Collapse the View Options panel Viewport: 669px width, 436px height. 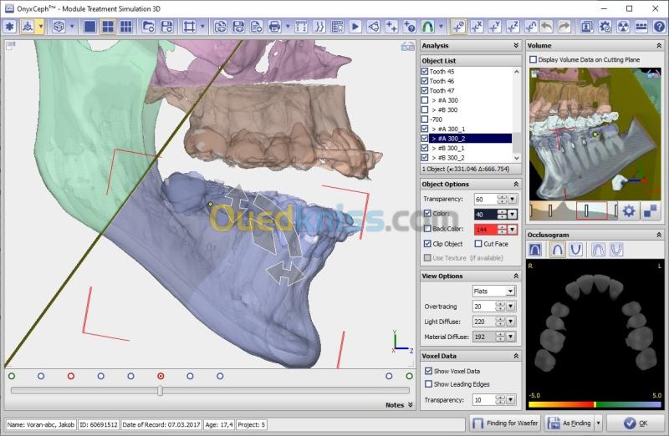[x=516, y=276]
